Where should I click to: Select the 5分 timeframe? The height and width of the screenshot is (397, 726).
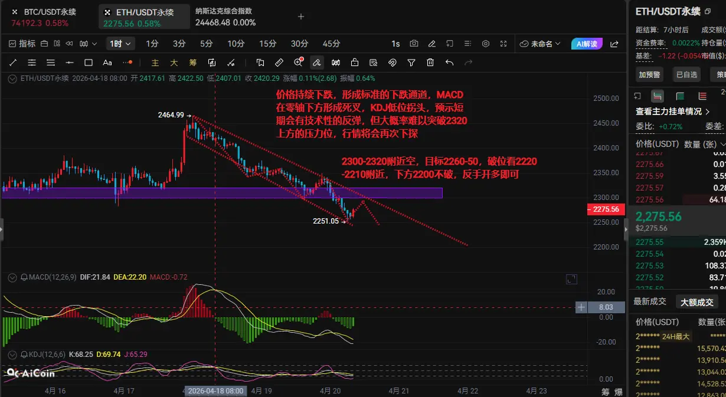(206, 44)
